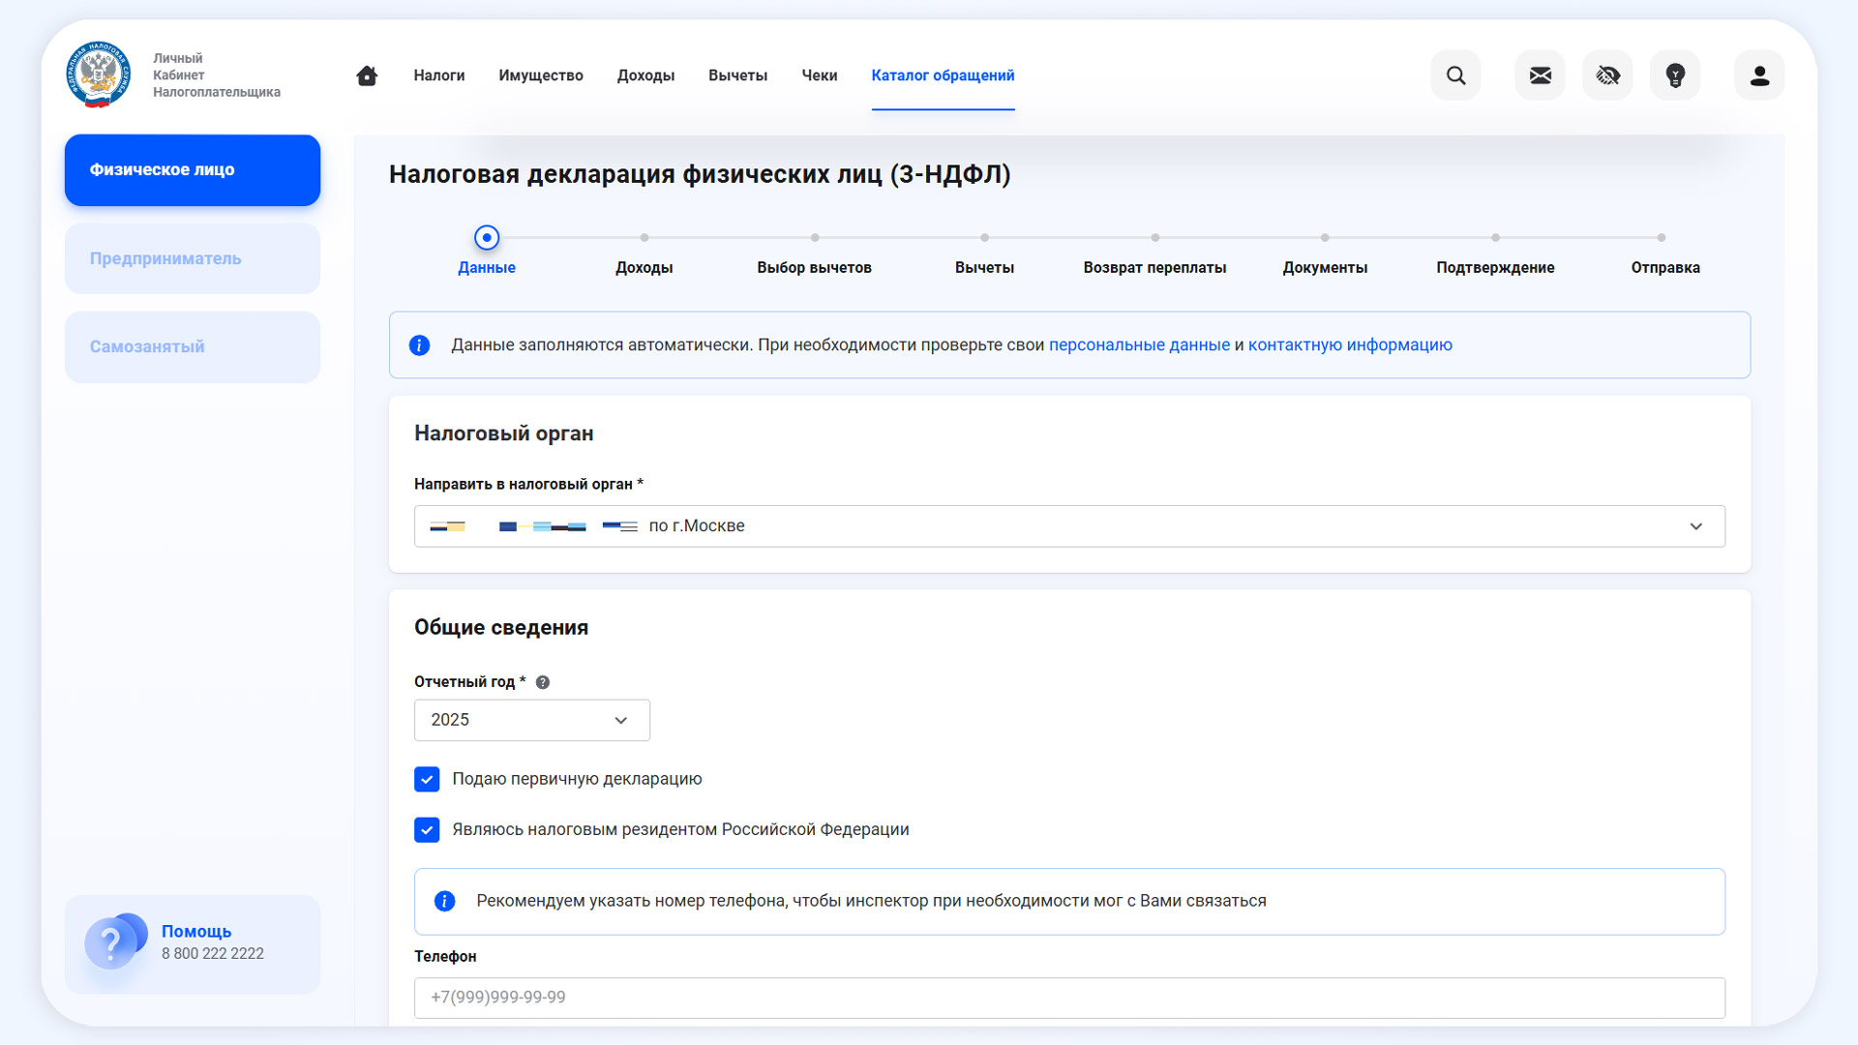The width and height of the screenshot is (1858, 1045).
Task: Toggle the crossed-eye data hiding icon
Action: (1607, 75)
